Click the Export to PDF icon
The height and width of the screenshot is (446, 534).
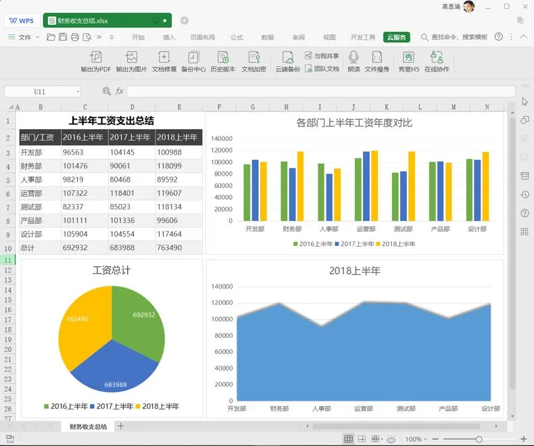(x=96, y=57)
